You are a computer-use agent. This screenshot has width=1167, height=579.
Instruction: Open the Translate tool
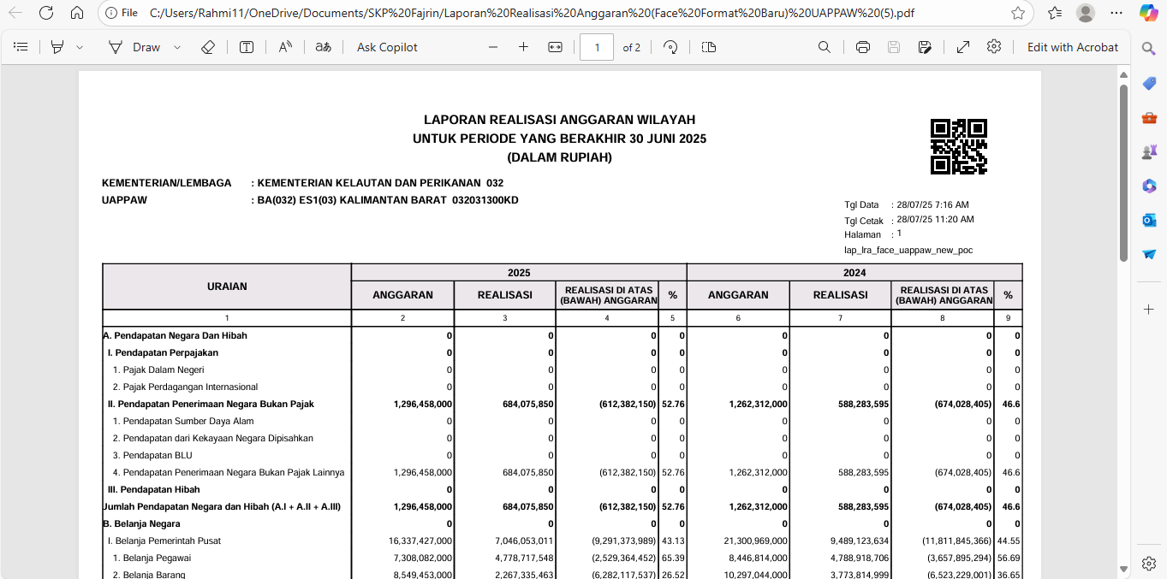324,47
